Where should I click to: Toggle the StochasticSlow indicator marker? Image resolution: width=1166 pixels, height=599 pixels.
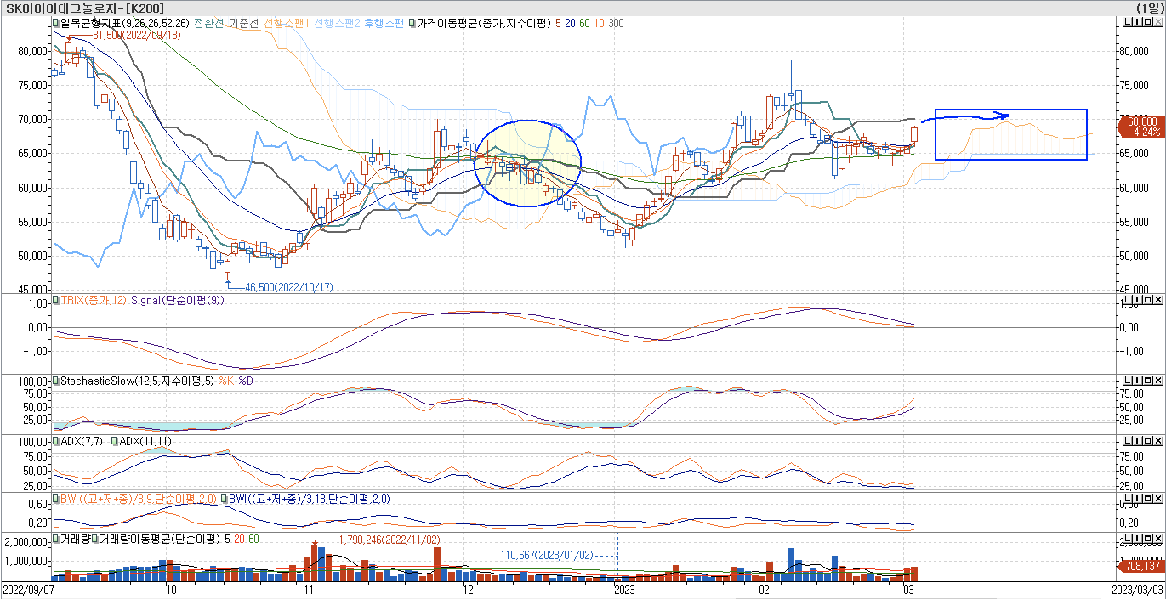point(56,381)
